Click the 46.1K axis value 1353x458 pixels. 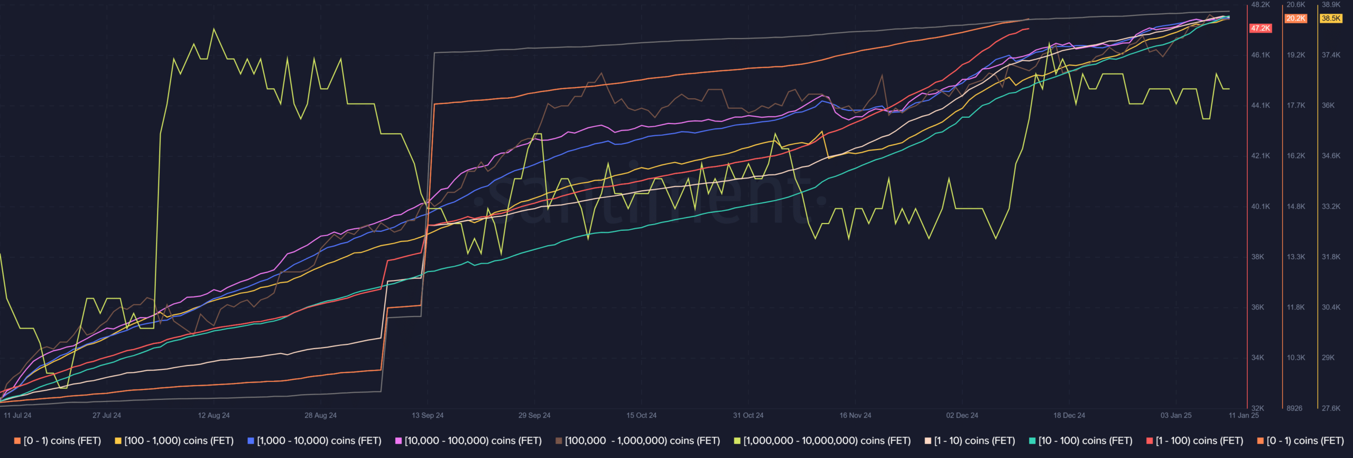pyautogui.click(x=1261, y=55)
